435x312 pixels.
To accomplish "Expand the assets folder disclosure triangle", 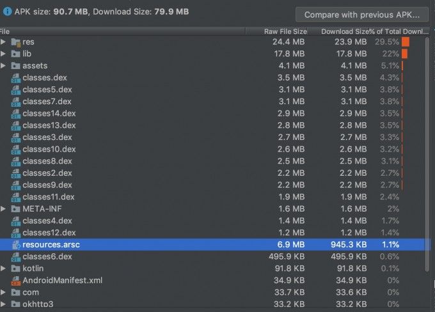I will point(4,65).
